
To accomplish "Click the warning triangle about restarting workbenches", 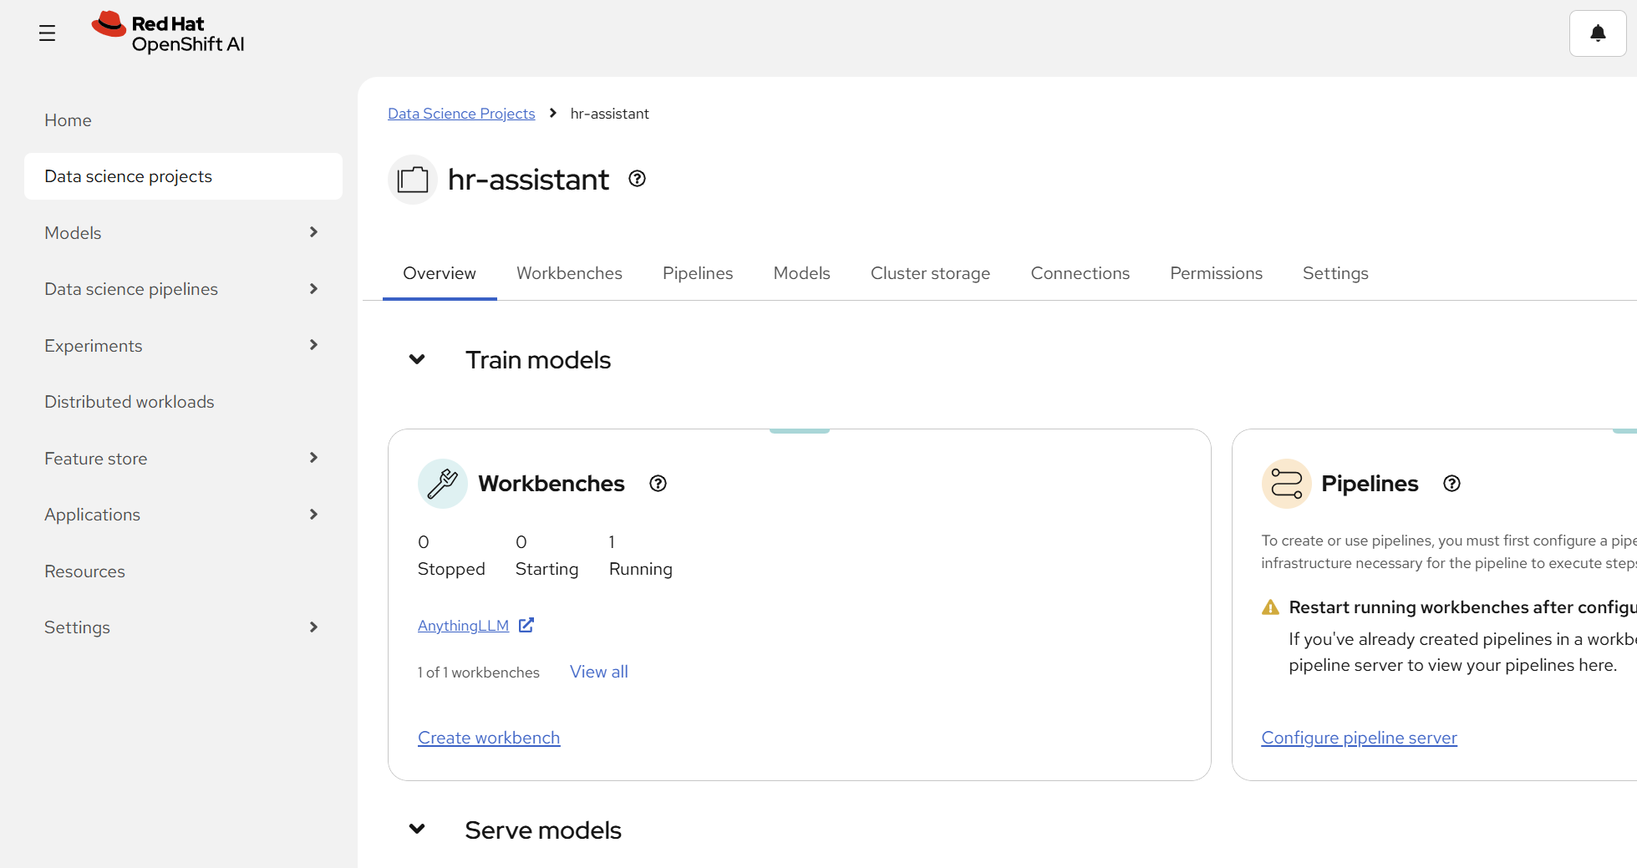I will (1270, 607).
